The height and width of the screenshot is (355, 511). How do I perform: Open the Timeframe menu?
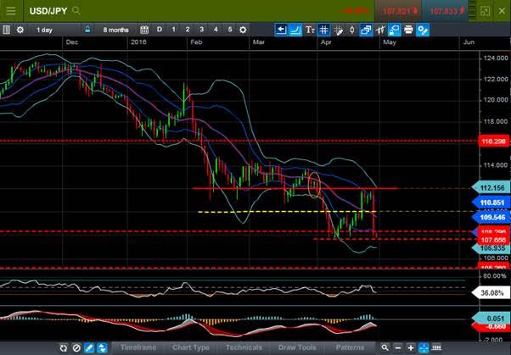coord(138,347)
